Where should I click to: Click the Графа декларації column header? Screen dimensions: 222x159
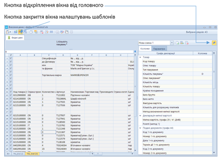pyautogui.click(x=166, y=53)
